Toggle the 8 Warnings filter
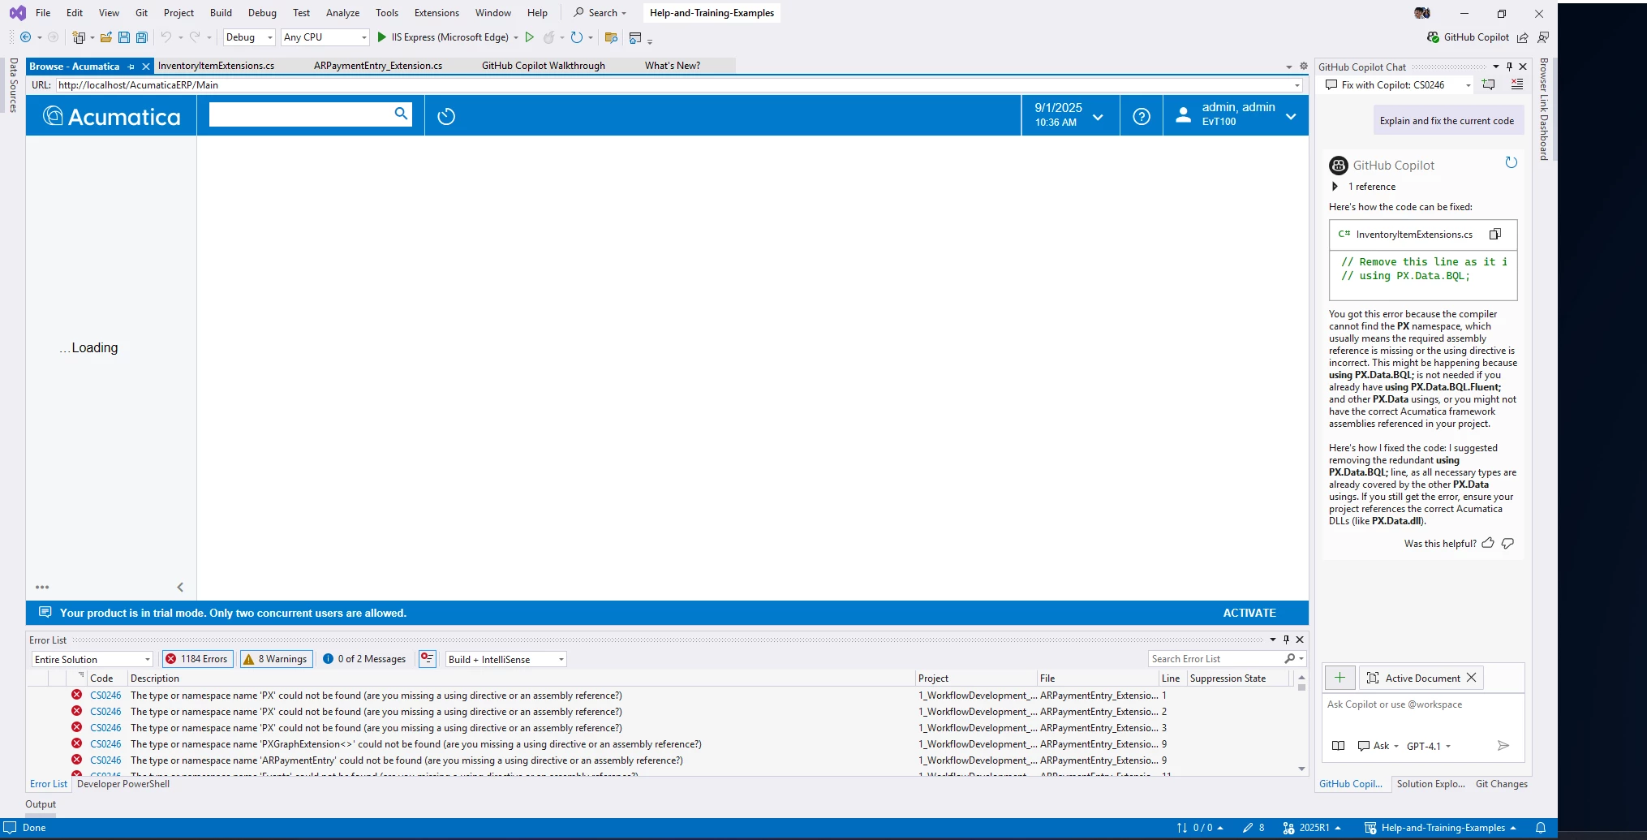1647x840 pixels. [276, 659]
